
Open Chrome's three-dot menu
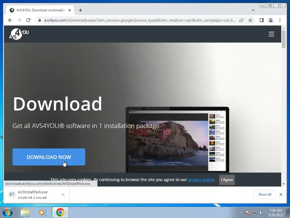coord(280,20)
